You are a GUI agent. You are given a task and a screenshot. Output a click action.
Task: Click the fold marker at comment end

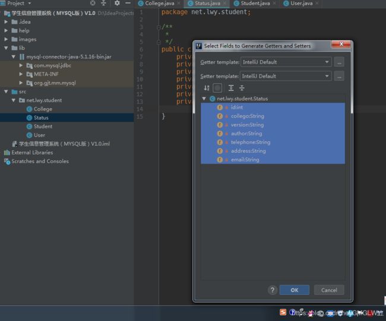(159, 42)
